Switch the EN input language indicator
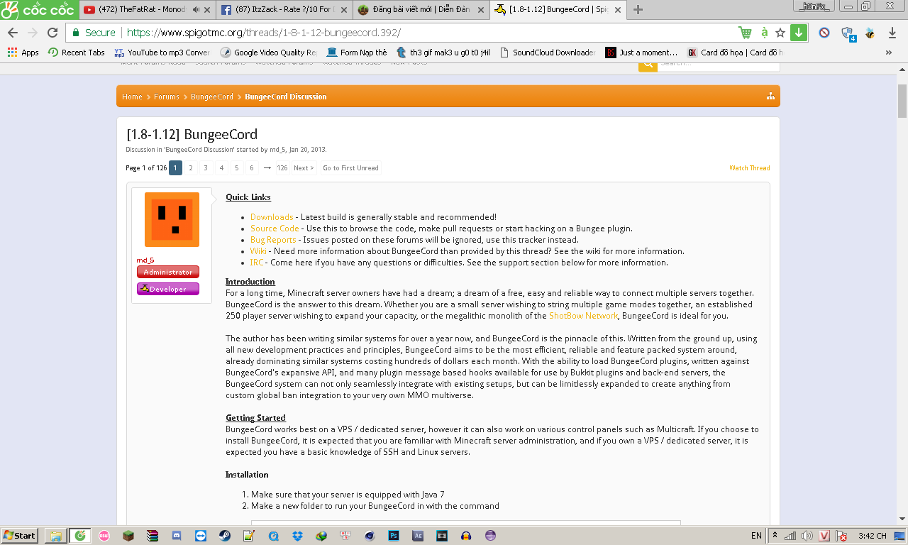The image size is (908, 545). click(x=756, y=536)
